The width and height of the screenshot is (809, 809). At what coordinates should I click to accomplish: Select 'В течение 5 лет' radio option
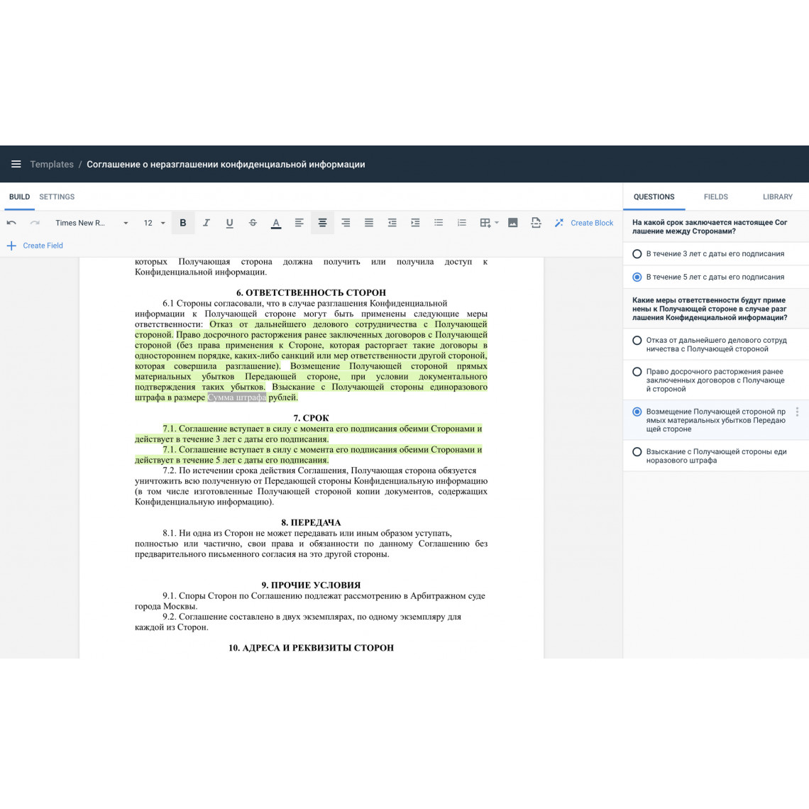(x=637, y=277)
